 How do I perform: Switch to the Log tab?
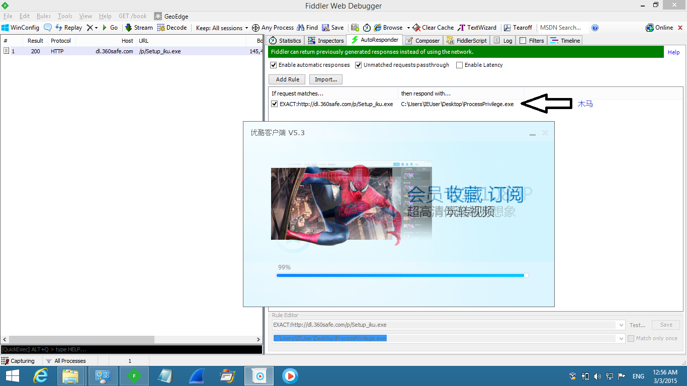(503, 41)
